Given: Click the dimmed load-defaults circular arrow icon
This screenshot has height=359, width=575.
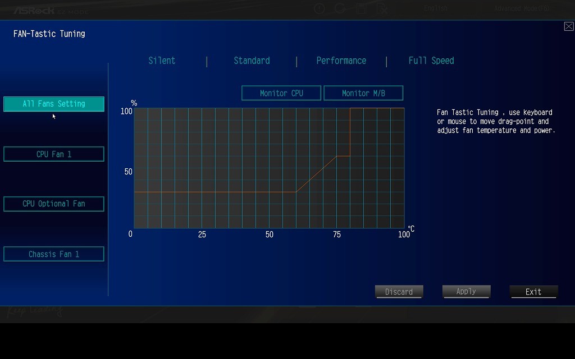Looking at the screenshot, I should 340,8.
